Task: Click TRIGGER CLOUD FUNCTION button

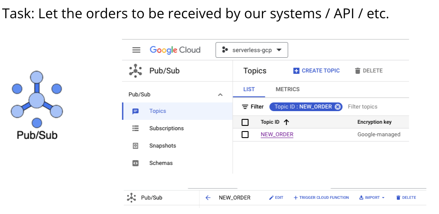Action: click(x=321, y=198)
